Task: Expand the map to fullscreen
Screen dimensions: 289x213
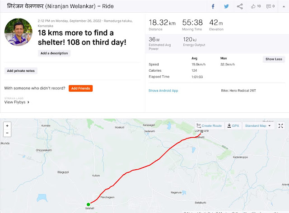Action: [x=280, y=126]
